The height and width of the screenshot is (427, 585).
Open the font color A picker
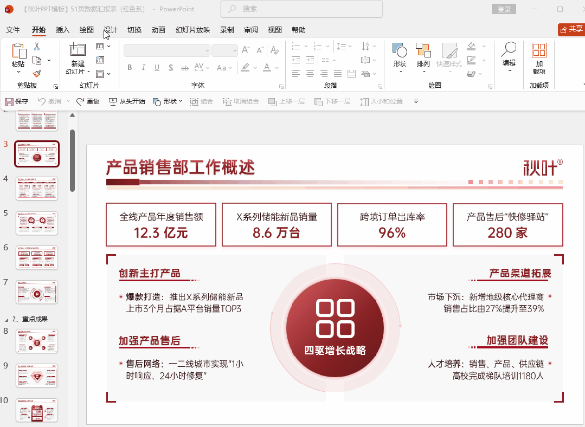coord(267,68)
